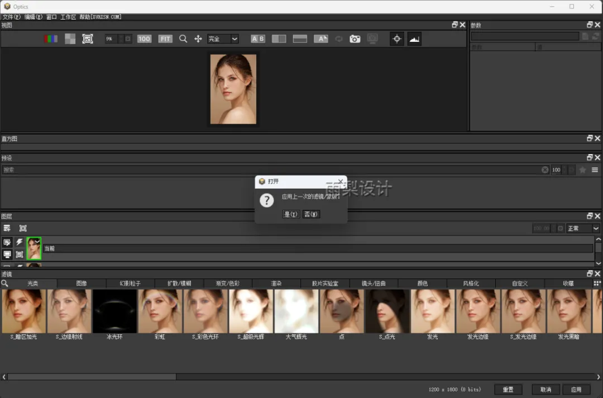The height and width of the screenshot is (398, 603).
Task: Click 是 in the dialog
Action: click(291, 214)
